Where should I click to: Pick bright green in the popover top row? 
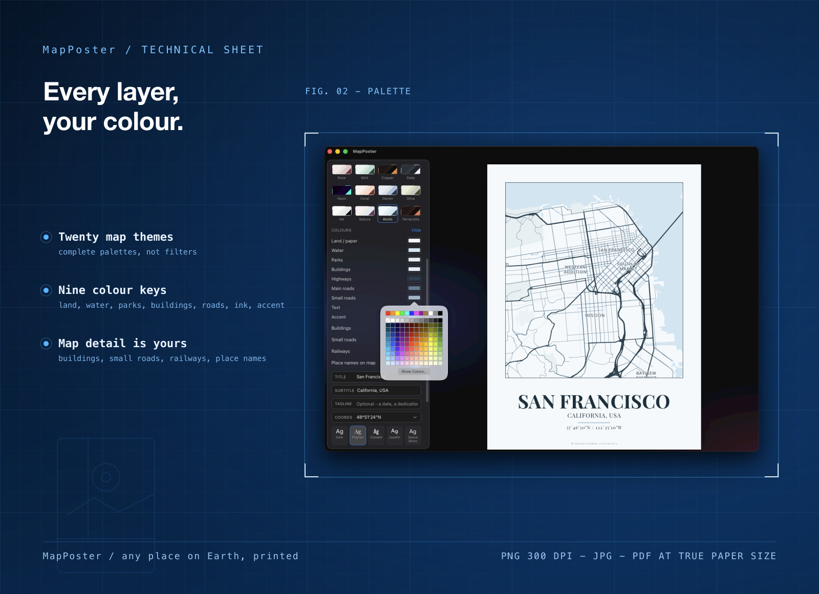click(x=402, y=313)
